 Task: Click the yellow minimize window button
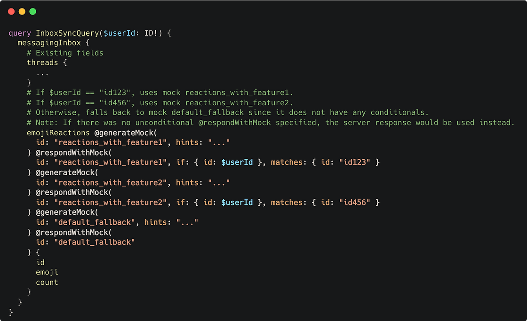coord(22,11)
